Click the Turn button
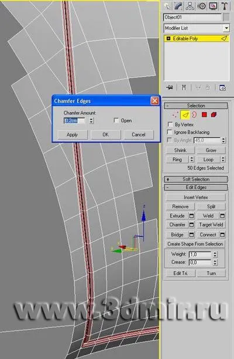This screenshot has width=234, height=359. [211, 273]
